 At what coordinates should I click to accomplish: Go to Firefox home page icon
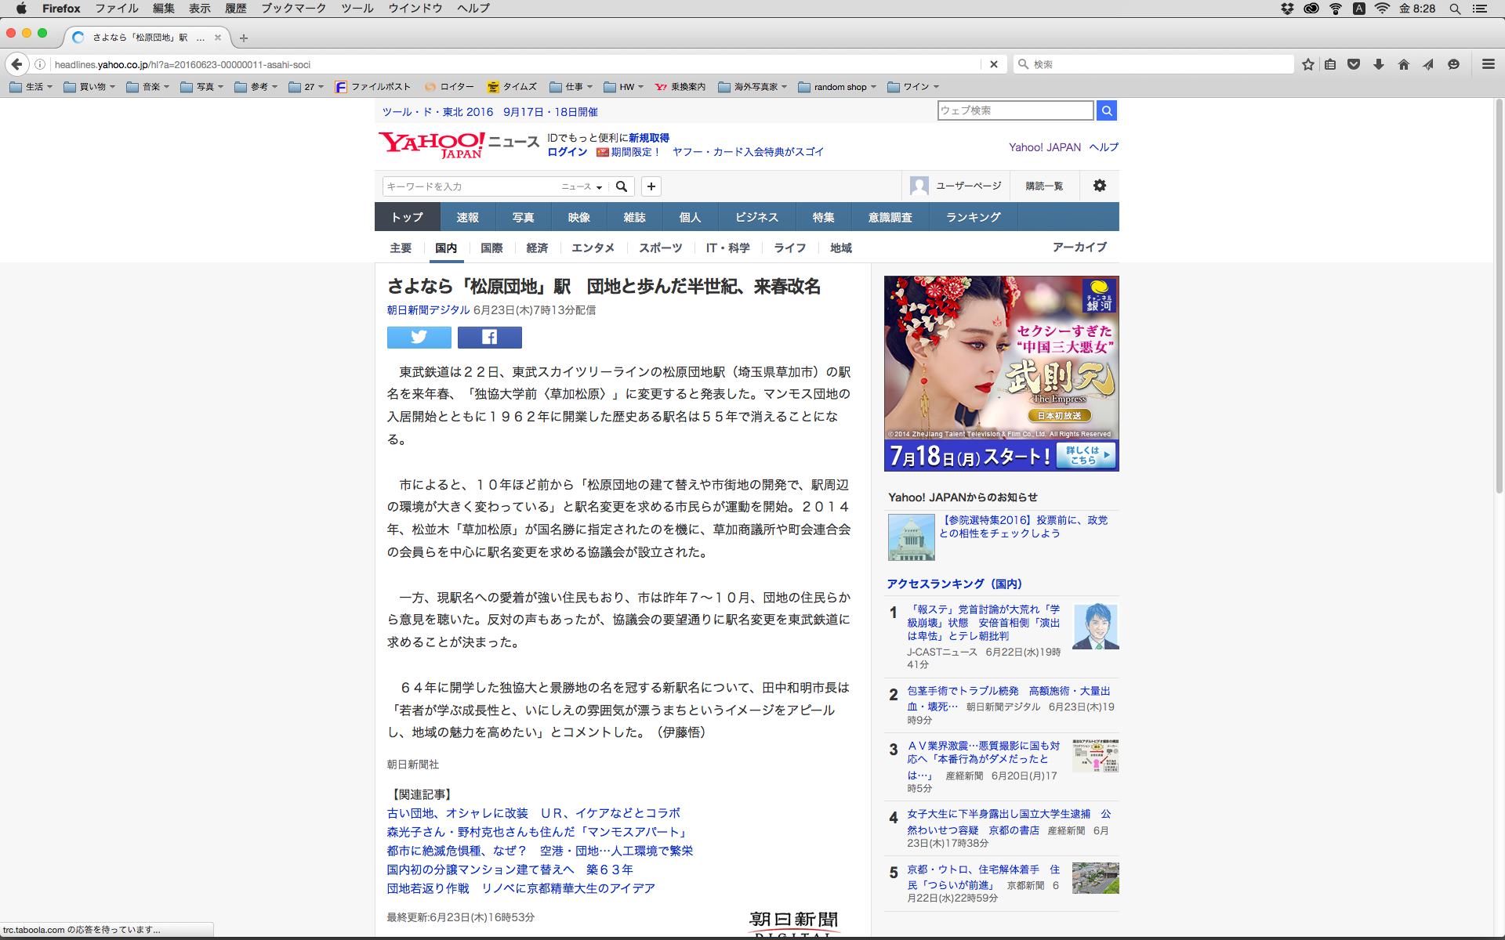[x=1403, y=64]
